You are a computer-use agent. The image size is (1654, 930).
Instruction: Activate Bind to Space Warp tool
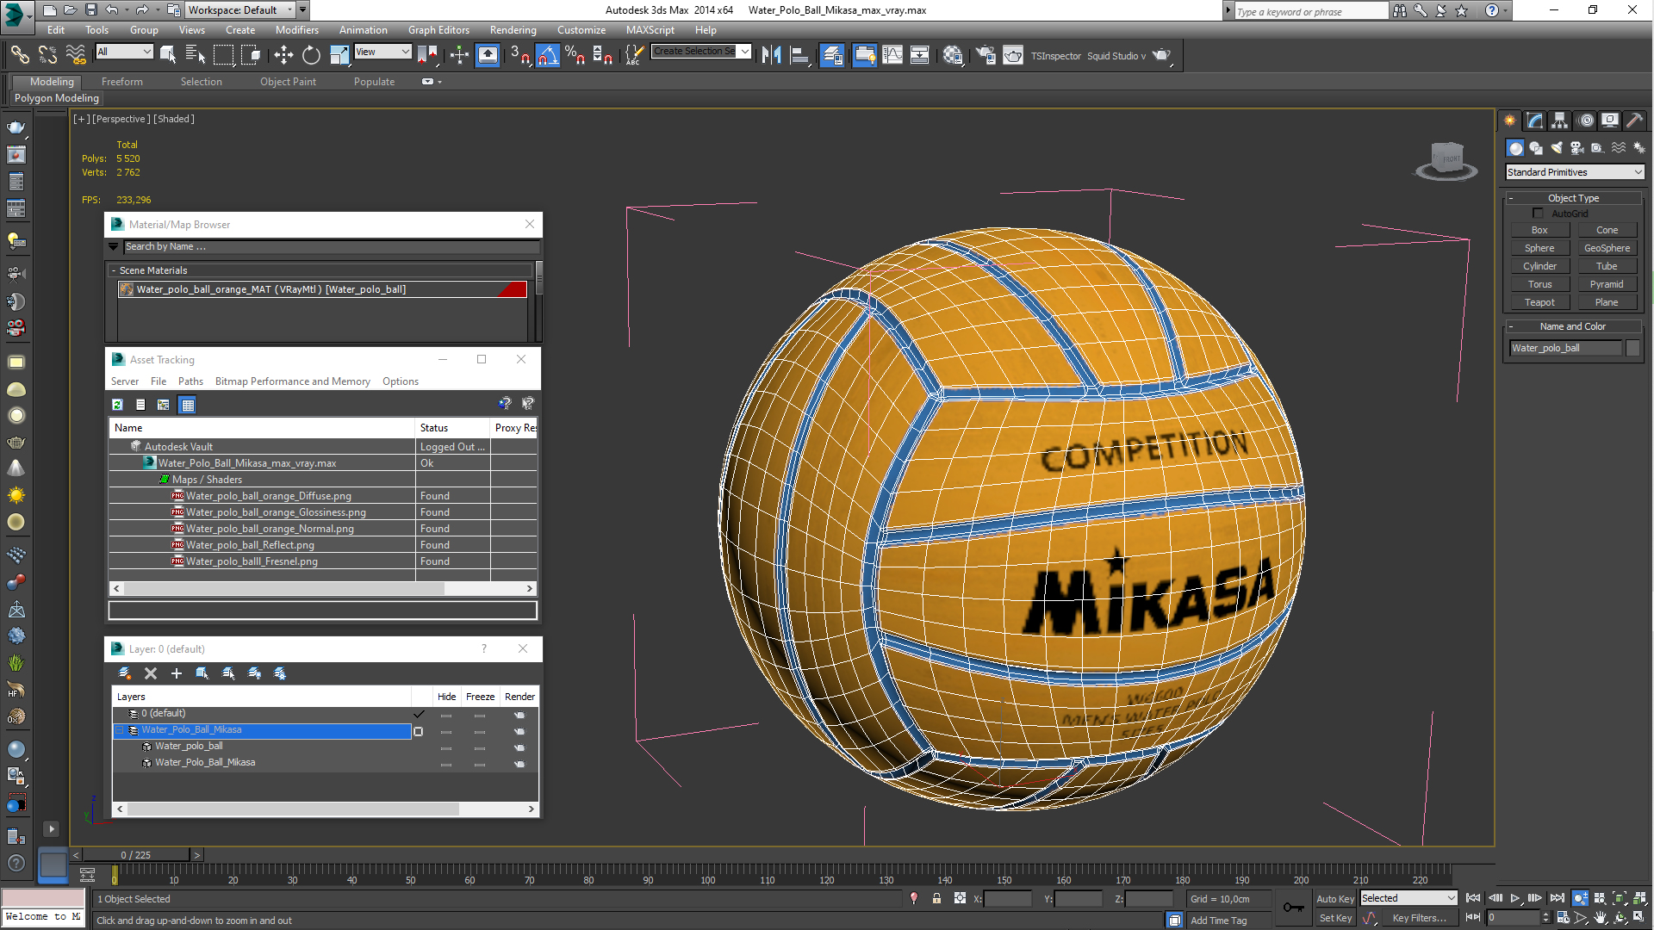coord(76,55)
